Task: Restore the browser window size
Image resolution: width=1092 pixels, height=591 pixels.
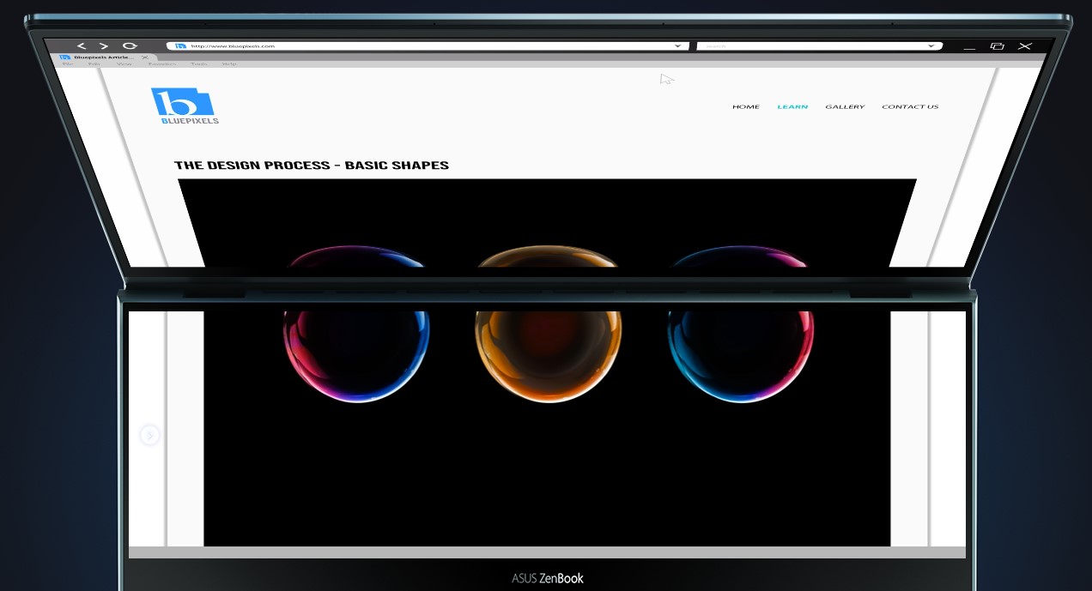Action: point(997,46)
